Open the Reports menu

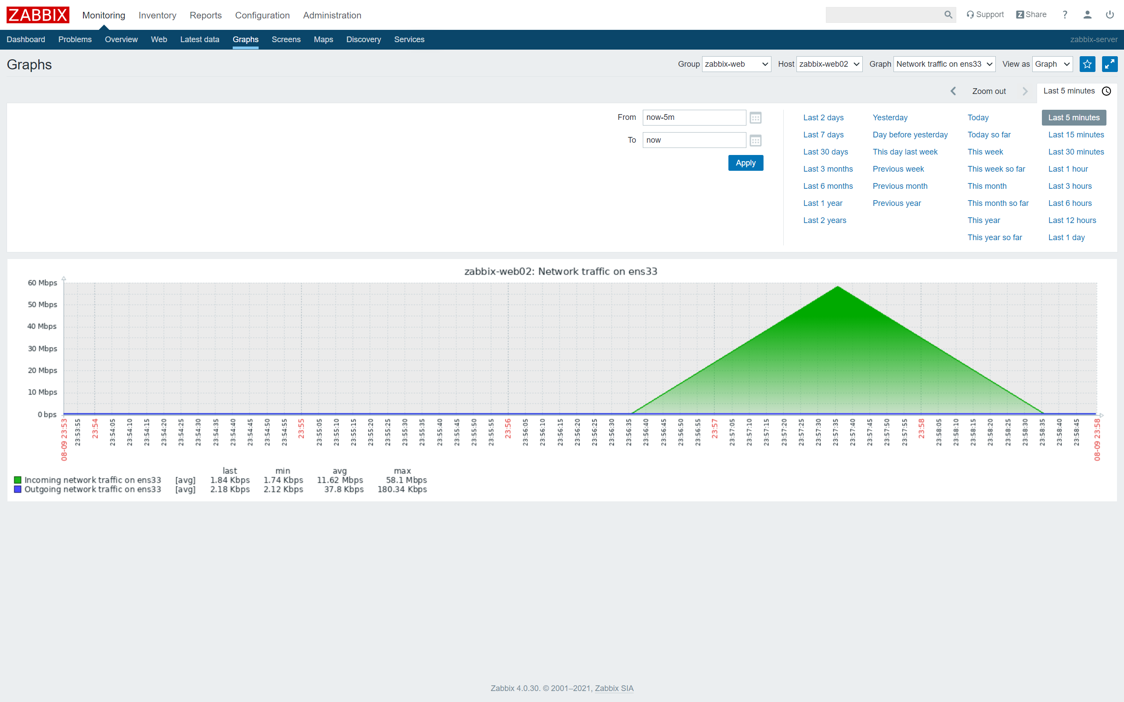[x=205, y=15]
